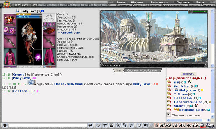Image resolution: width=216 pixels, height=129 pixels.
Task: Click the helmet icon in bottom toolbar
Action: [146, 125]
